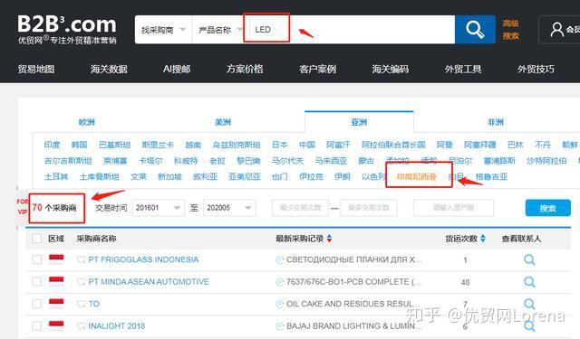Click clock icon beside OIL CAKE record
The image size is (580, 339).
tap(280, 305)
